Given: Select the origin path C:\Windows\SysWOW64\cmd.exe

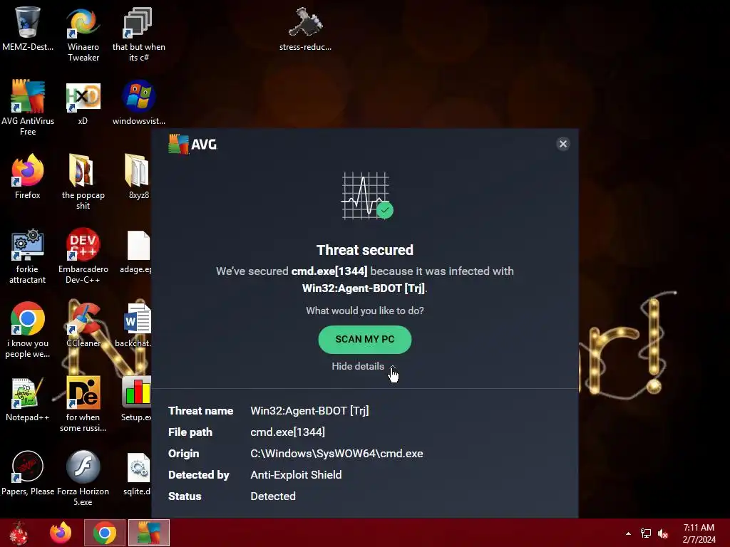Looking at the screenshot, I should 336,454.
